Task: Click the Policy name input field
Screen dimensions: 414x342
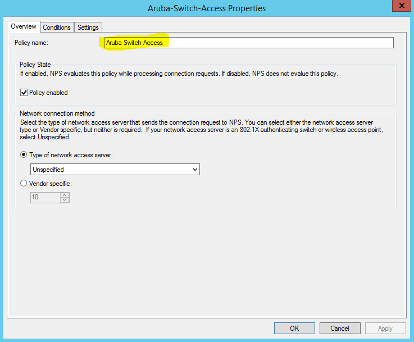Action: (249, 43)
